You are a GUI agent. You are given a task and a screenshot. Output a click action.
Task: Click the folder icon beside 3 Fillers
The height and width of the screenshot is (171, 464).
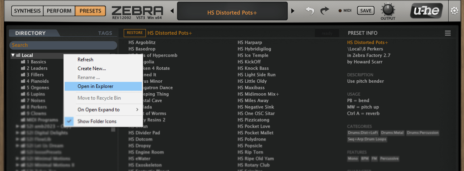(x=23, y=75)
